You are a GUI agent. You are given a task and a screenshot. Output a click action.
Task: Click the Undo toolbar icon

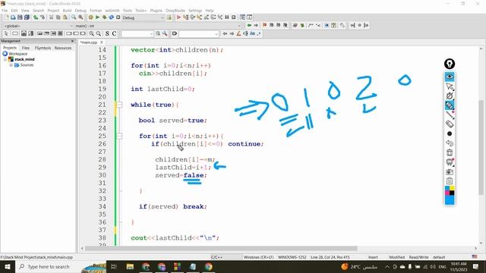tap(36, 17)
